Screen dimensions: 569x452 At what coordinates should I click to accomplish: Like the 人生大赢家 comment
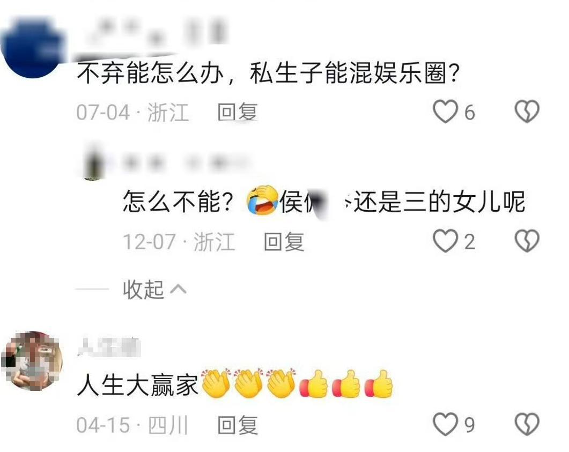[445, 424]
